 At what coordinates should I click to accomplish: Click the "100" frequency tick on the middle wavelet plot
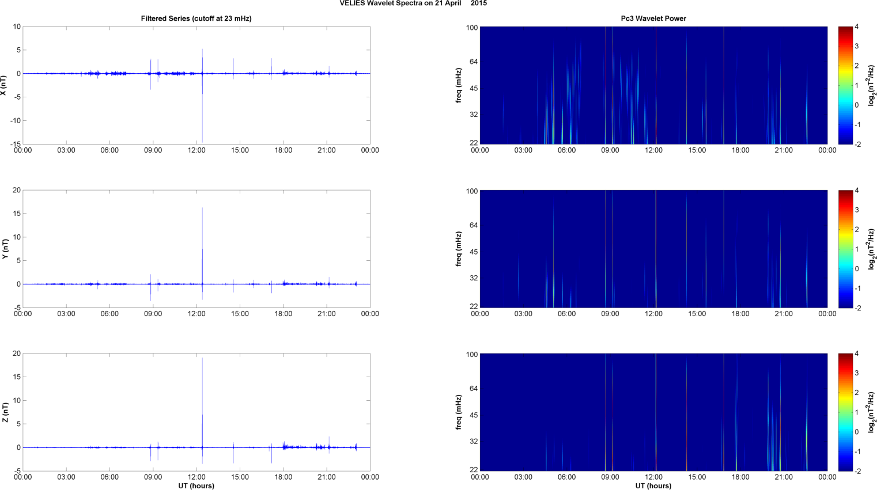tap(472, 191)
